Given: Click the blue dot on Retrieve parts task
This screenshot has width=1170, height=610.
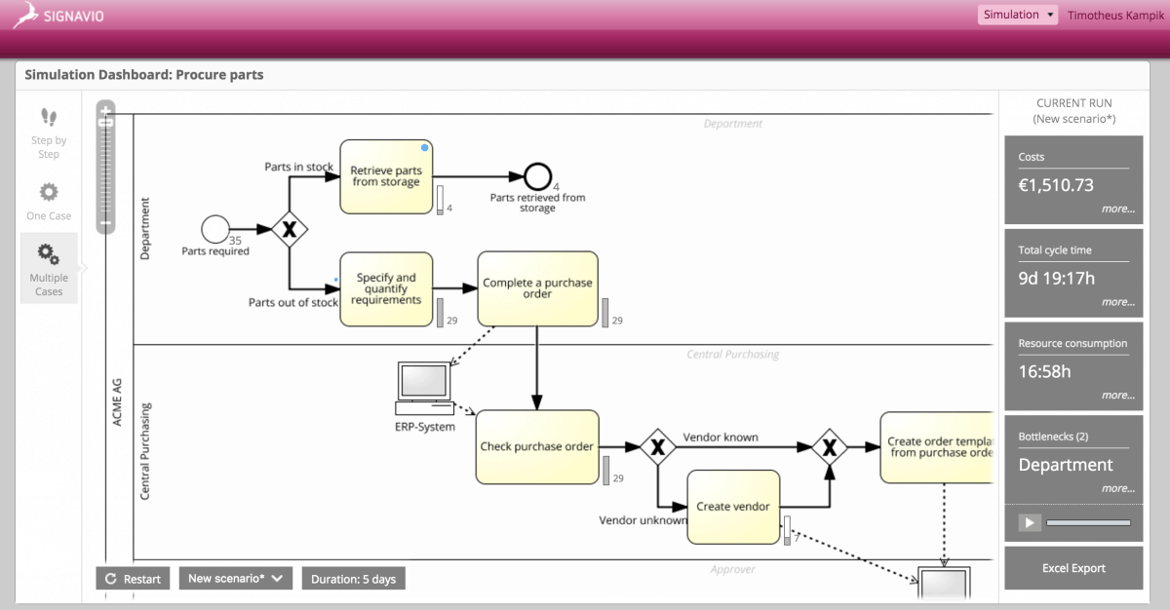Looking at the screenshot, I should coord(425,148).
